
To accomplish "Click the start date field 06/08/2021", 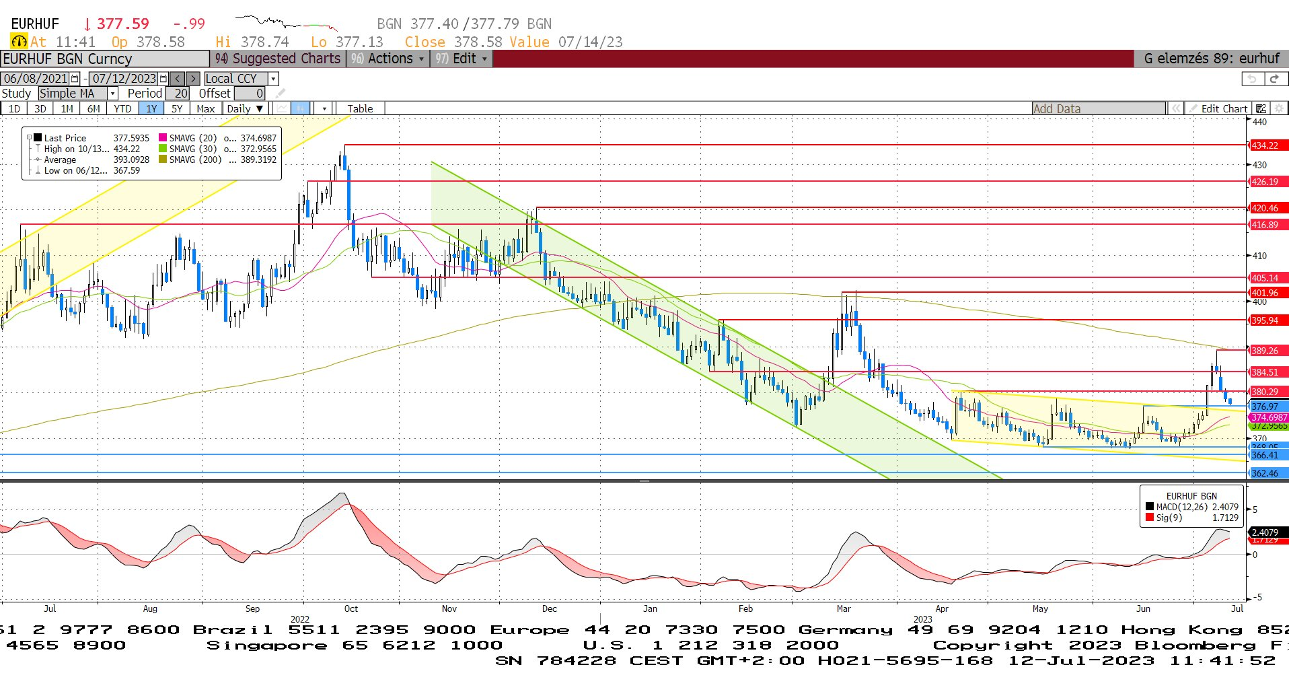I will point(36,79).
